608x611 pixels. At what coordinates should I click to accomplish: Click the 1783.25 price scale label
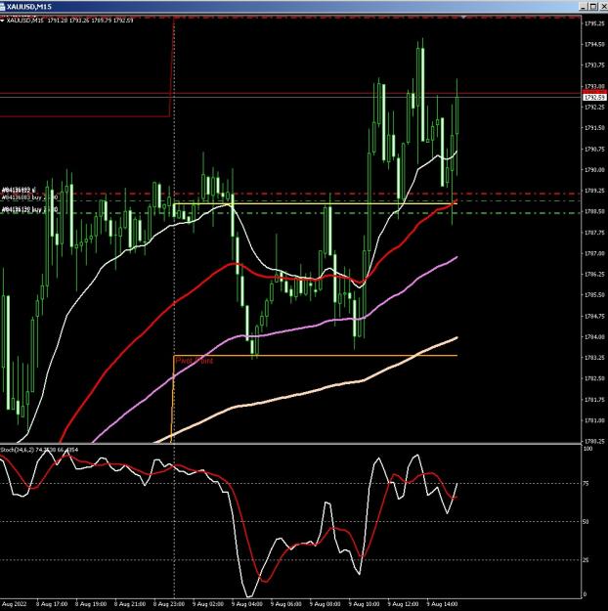[x=594, y=358]
